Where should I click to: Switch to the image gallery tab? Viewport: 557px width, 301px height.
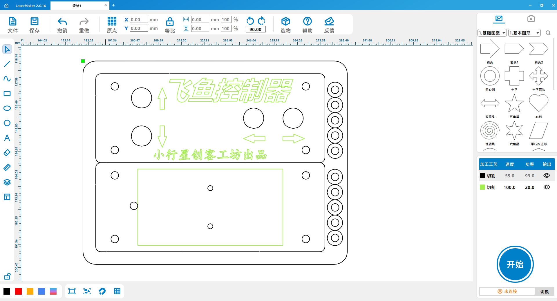pyautogui.click(x=499, y=19)
